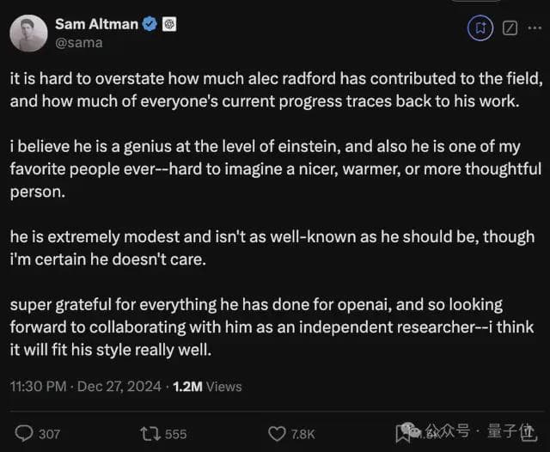Click the circled bookmark icon at top

480,27
